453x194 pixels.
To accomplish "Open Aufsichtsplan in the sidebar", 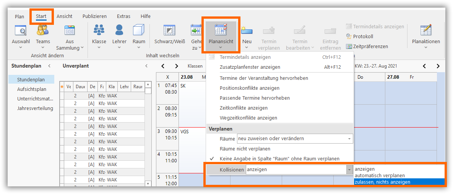I will coord(31,89).
